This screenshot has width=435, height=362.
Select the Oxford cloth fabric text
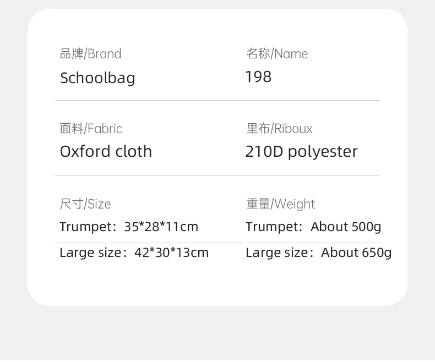106,151
